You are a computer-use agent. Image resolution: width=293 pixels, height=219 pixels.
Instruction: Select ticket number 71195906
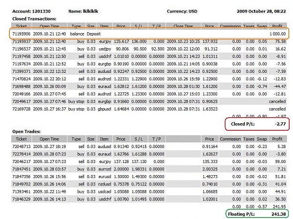(21, 34)
